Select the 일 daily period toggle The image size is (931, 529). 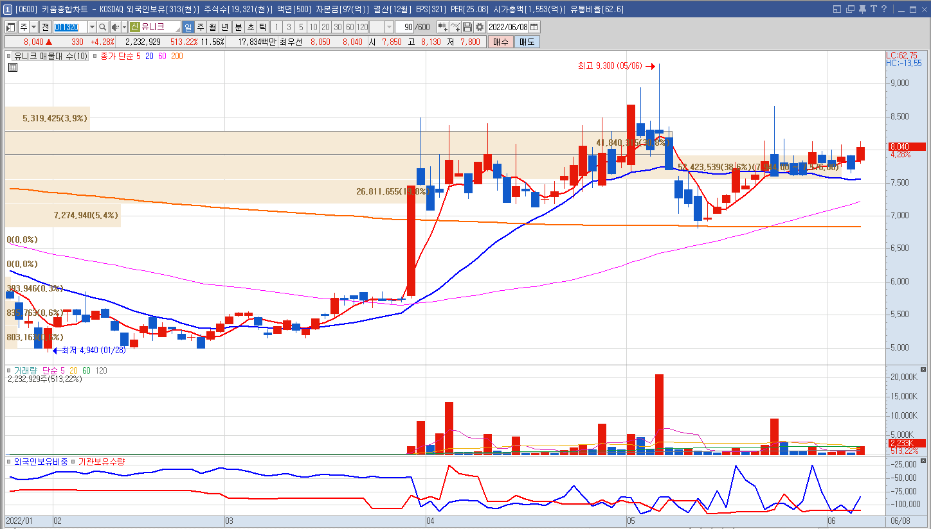tap(188, 27)
